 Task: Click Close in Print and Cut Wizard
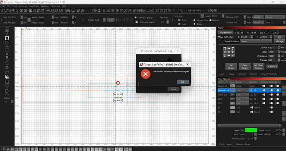point(173,89)
